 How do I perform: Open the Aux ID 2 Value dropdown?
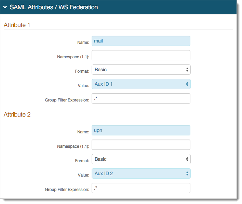coord(141,173)
